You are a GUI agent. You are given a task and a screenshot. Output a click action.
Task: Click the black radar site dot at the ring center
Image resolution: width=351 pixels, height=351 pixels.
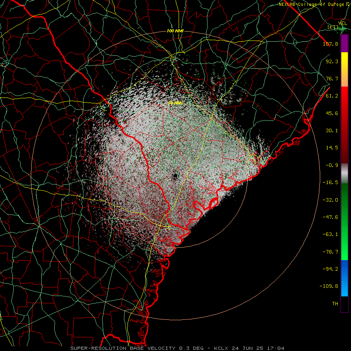(x=175, y=176)
